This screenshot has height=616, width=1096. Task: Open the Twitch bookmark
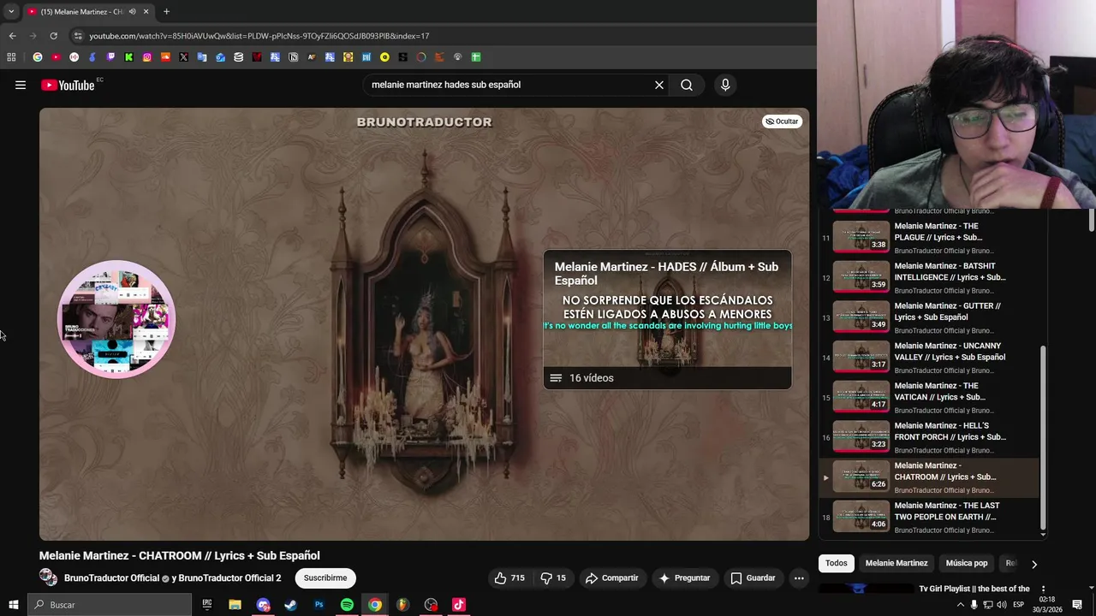pos(110,57)
